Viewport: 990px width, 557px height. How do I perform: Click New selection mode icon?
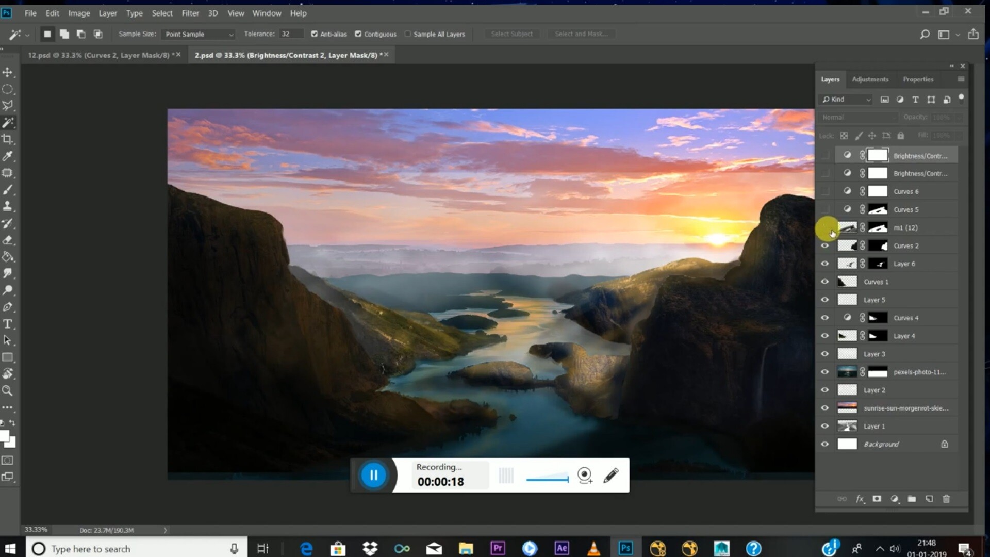47,34
